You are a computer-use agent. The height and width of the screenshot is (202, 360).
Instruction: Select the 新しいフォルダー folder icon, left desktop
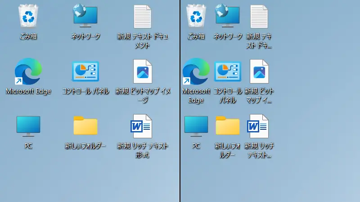tap(85, 126)
